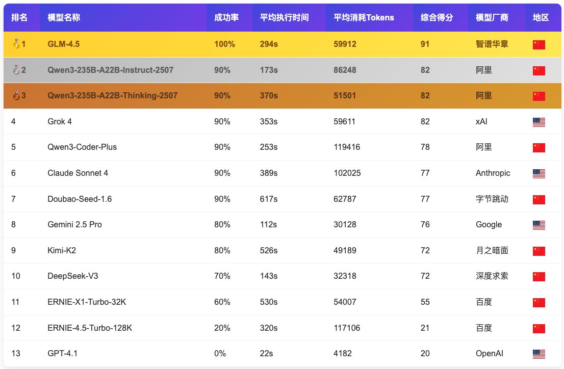This screenshot has height=369, width=564.
Task: Select the Doubao-Seed-1.6 model name
Action: [80, 199]
